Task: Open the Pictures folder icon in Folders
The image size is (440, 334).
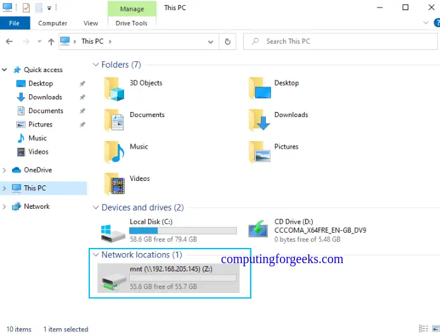Action: click(260, 152)
